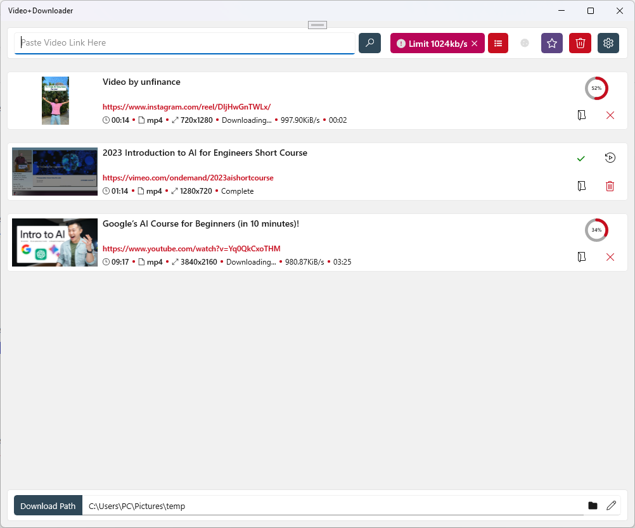Open the Settings gear

[x=608, y=43]
